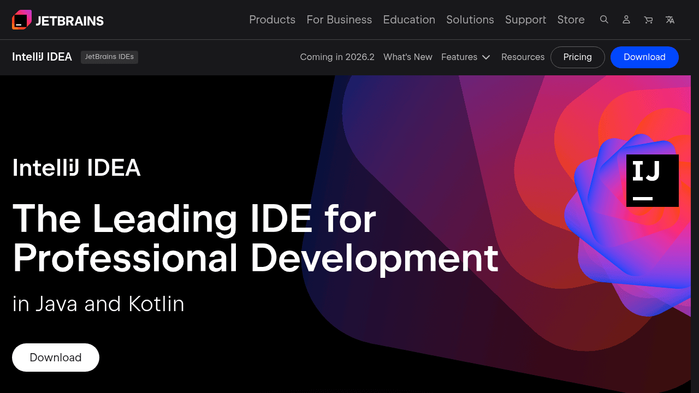This screenshot has width=699, height=393.
Task: Open the Resources link
Action: point(523,57)
